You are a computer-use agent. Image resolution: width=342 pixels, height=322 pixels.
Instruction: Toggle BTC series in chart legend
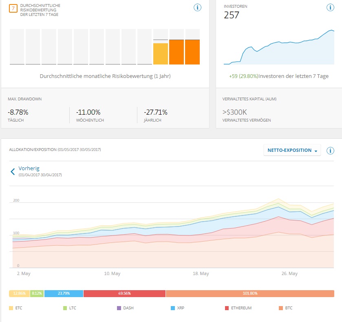[286, 308]
